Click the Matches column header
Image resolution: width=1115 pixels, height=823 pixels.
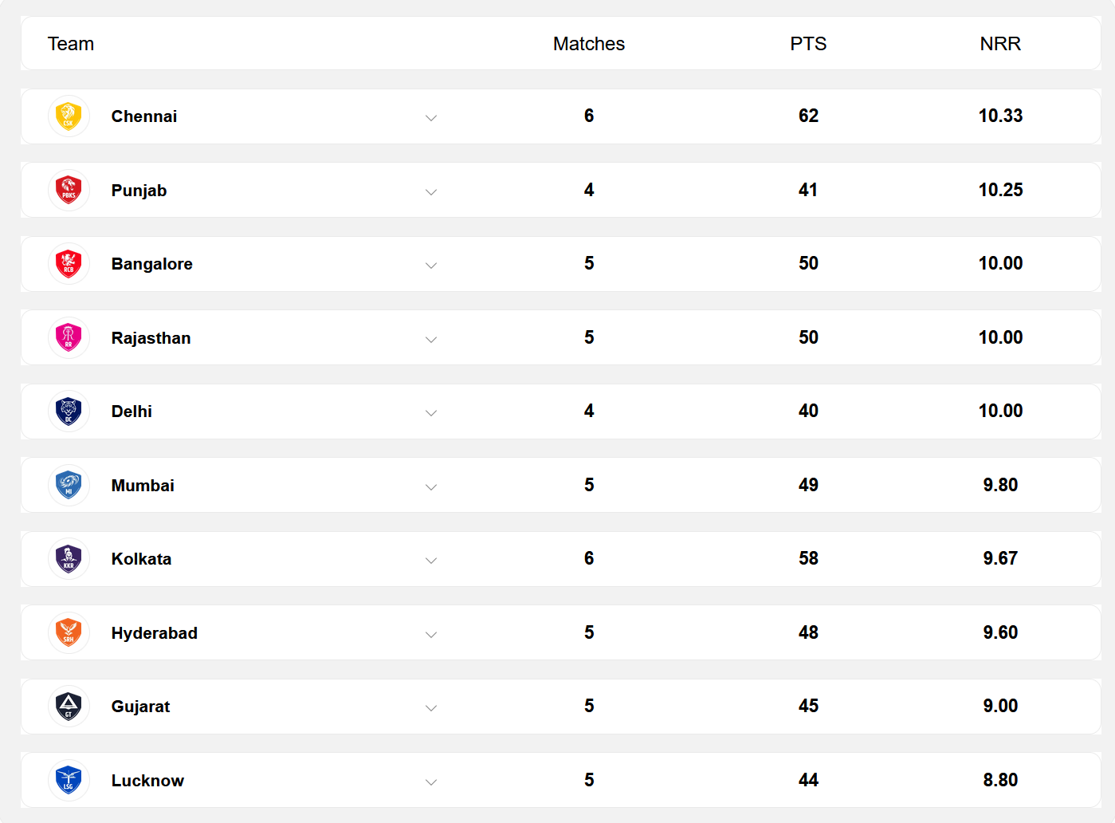589,44
